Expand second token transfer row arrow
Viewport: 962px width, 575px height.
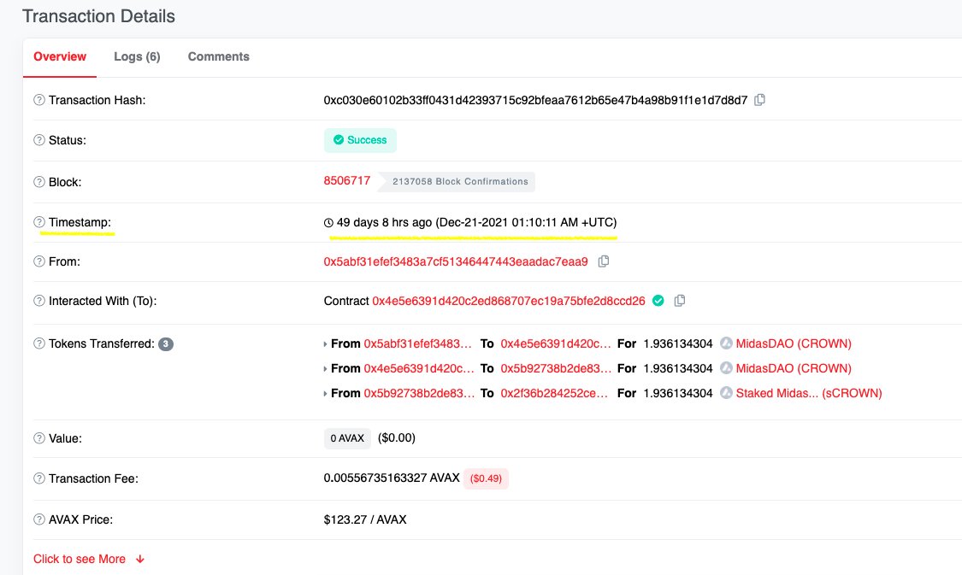[x=325, y=369]
